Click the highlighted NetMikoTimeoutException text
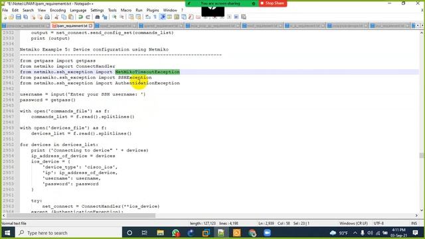Image resolution: width=425 pixels, height=239 pixels. [147, 72]
